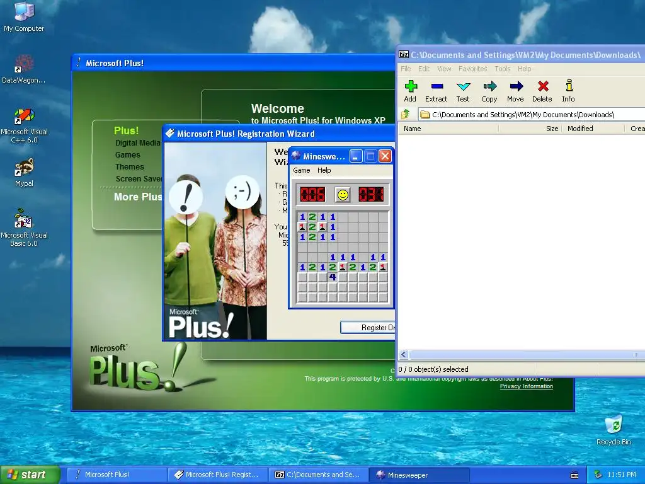The height and width of the screenshot is (484, 645).
Task: Click the Minesweeper mine counter display
Action: [x=312, y=195]
